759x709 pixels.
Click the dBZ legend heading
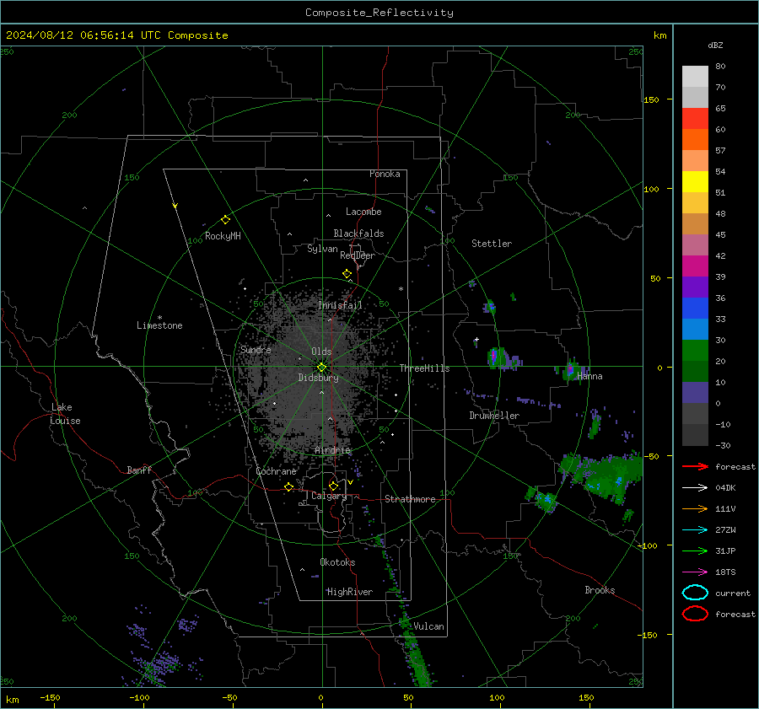pyautogui.click(x=715, y=45)
